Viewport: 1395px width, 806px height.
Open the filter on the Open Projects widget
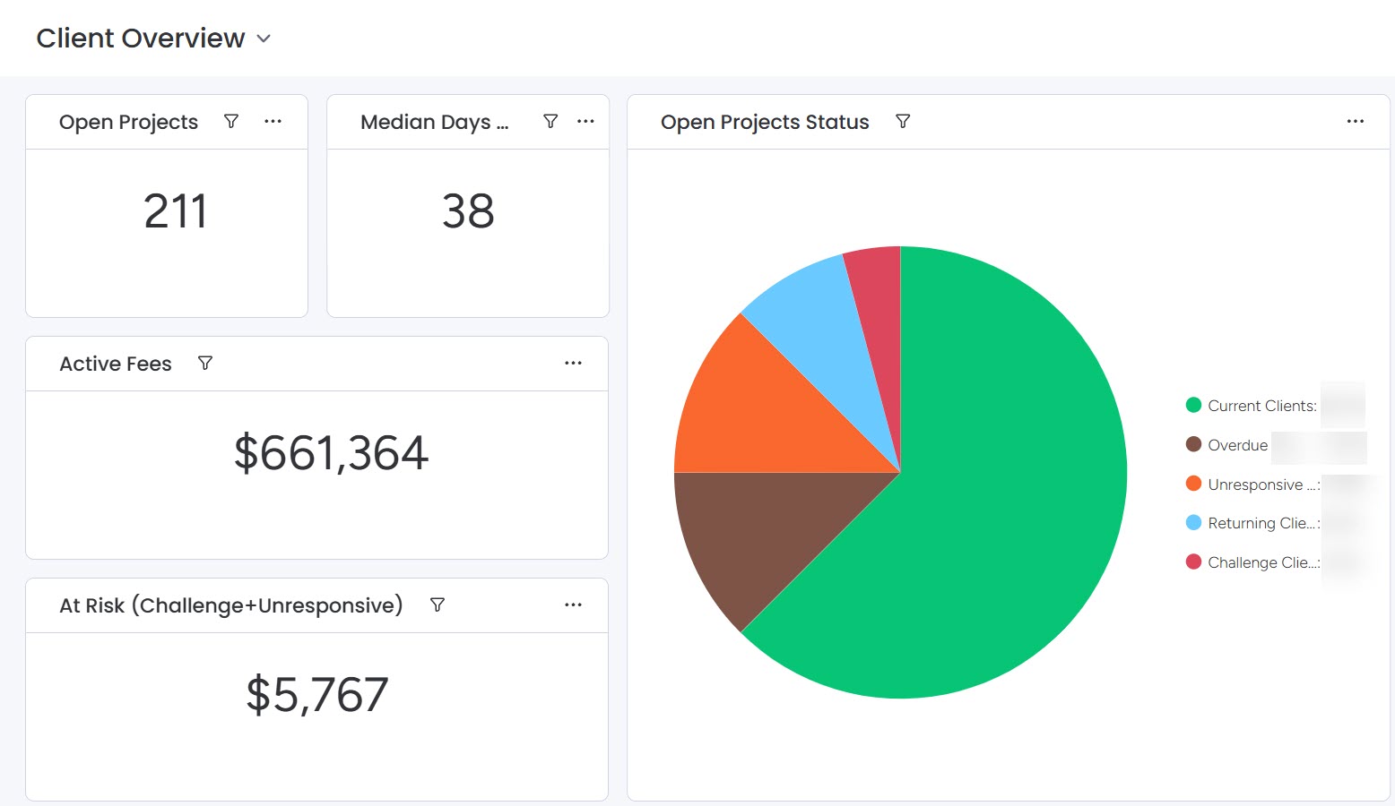pos(231,121)
